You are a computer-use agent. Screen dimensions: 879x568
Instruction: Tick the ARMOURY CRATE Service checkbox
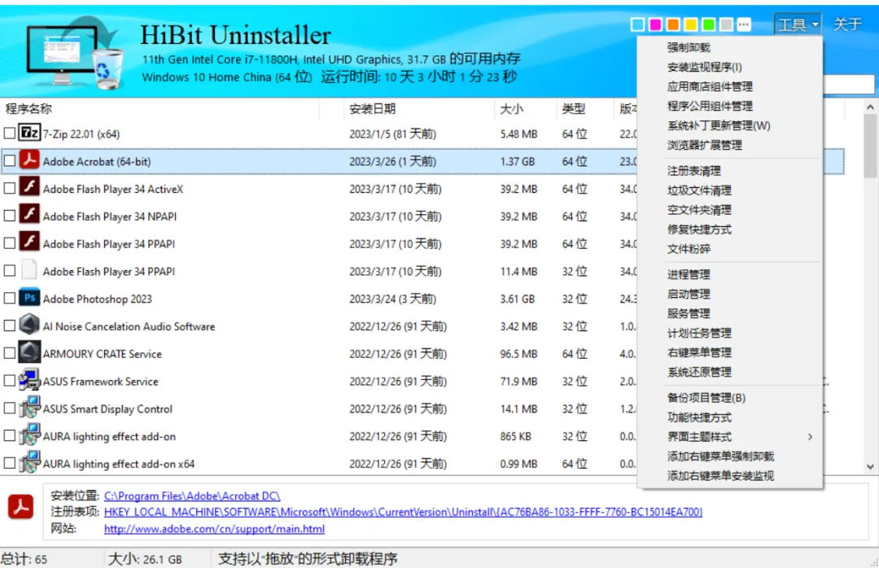coord(10,353)
